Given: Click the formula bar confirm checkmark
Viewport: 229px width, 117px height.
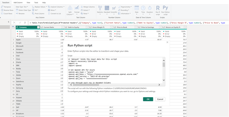Looking at the screenshot, I should point(20,23).
